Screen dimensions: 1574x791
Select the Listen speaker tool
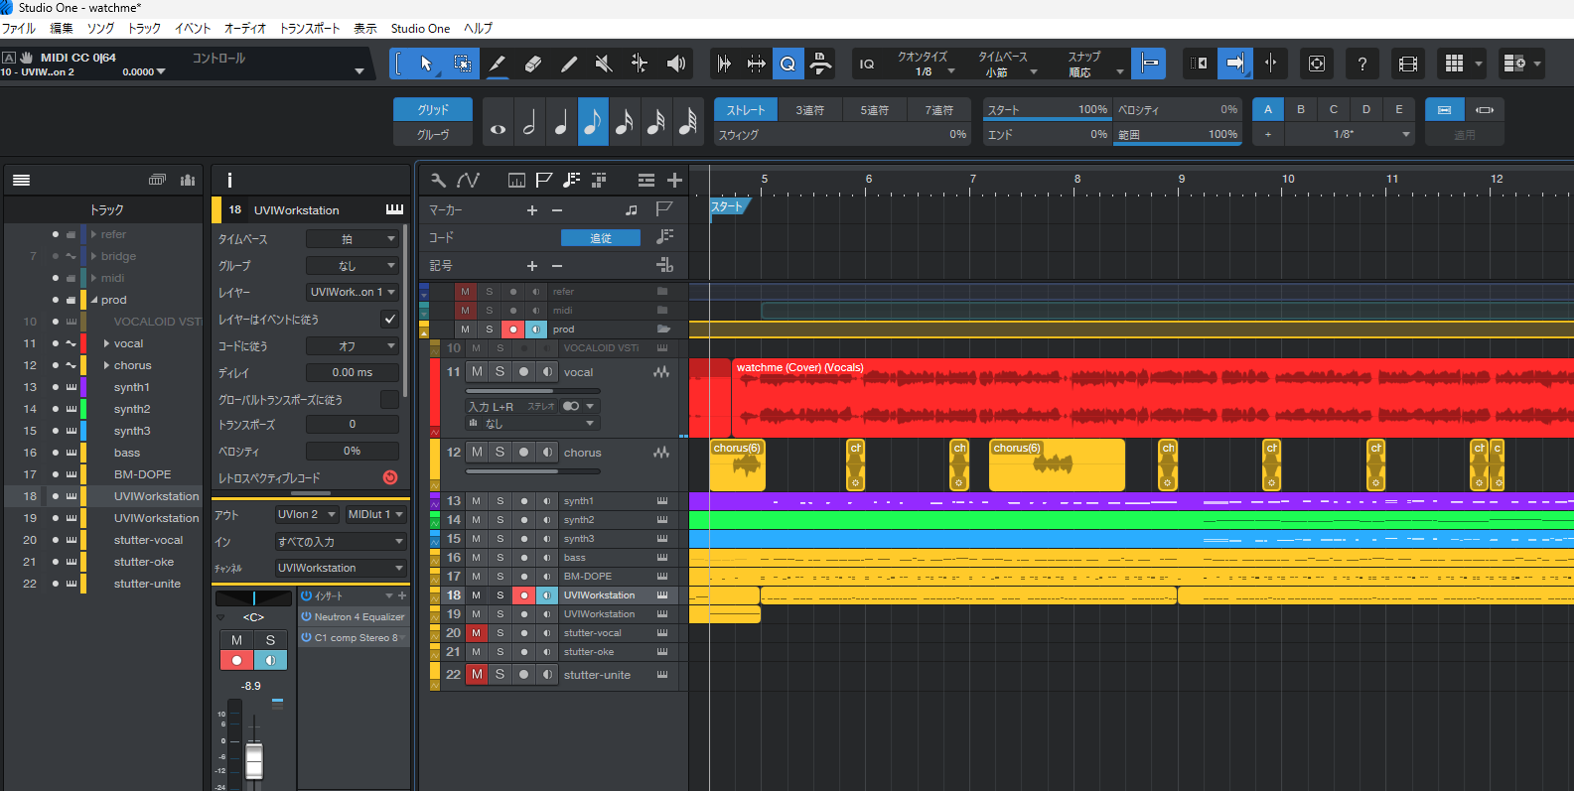click(x=675, y=64)
